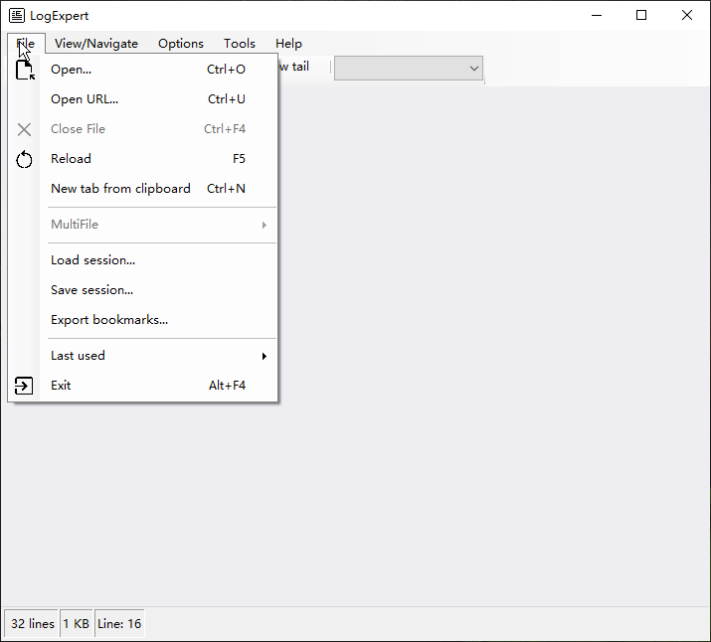Click the open file icon in toolbar
The image size is (711, 642).
tap(25, 70)
